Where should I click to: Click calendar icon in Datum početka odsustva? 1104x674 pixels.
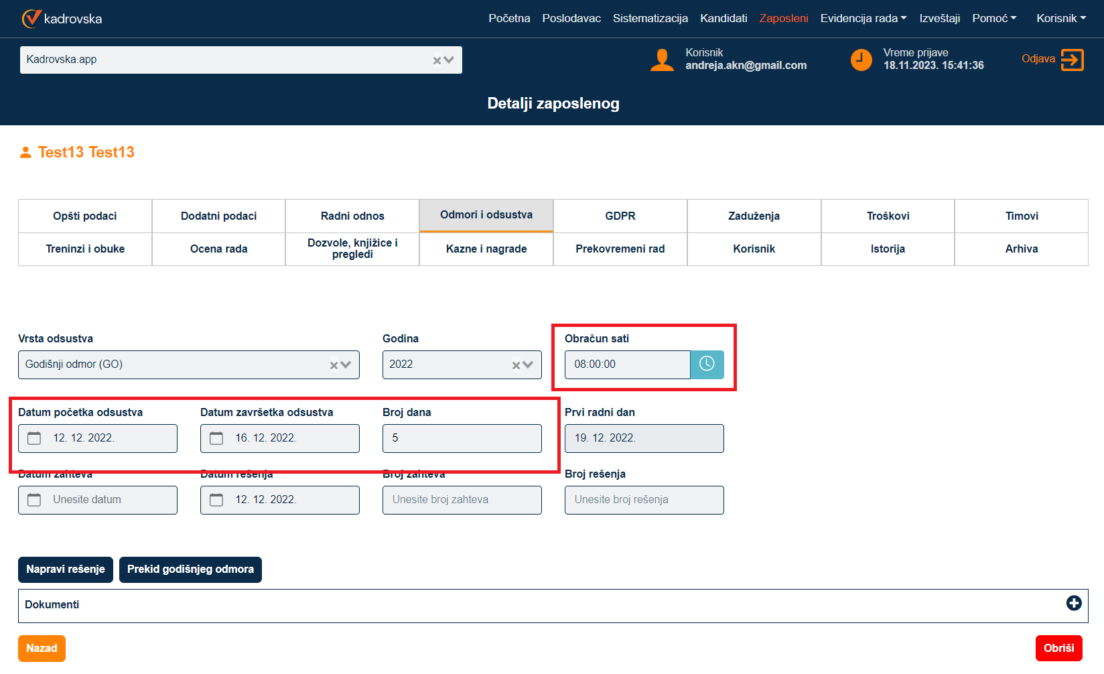tap(34, 438)
